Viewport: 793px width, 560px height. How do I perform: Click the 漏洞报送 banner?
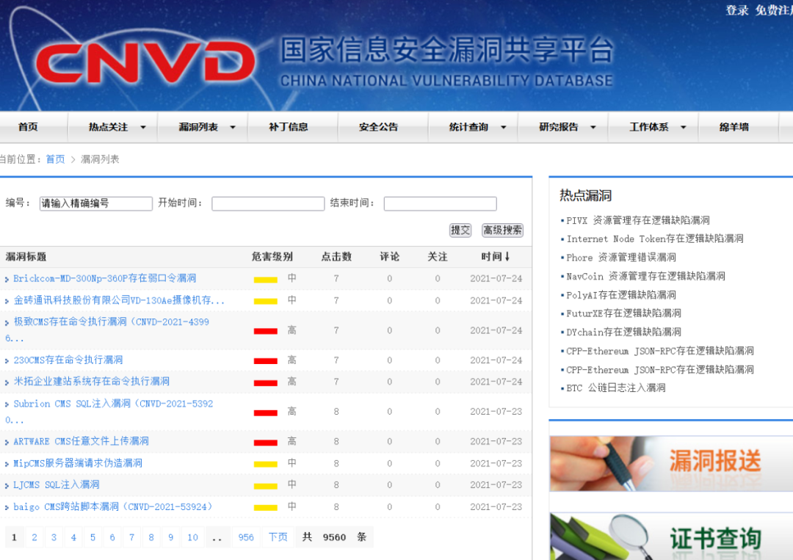671,463
